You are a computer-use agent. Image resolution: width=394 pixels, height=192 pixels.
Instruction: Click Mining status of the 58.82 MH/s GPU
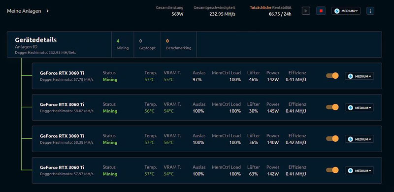pyautogui.click(x=110, y=111)
